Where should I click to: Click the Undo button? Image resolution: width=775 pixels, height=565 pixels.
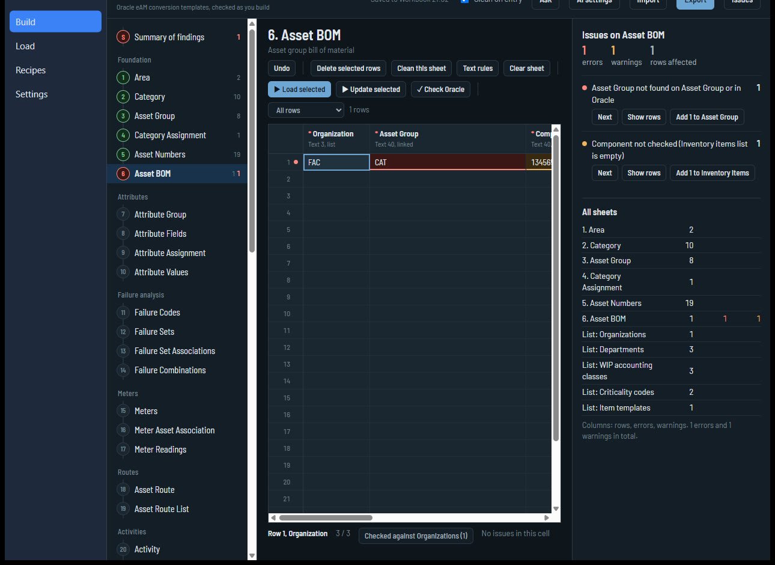pyautogui.click(x=282, y=68)
